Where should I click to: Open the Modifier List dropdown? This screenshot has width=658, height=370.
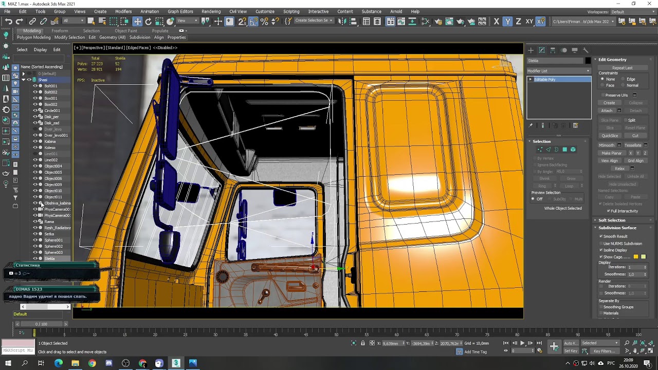pos(559,71)
